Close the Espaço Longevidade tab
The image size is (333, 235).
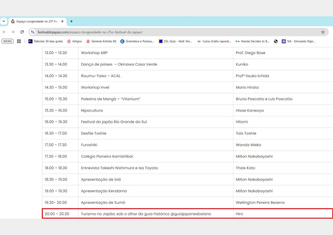tap(62, 21)
